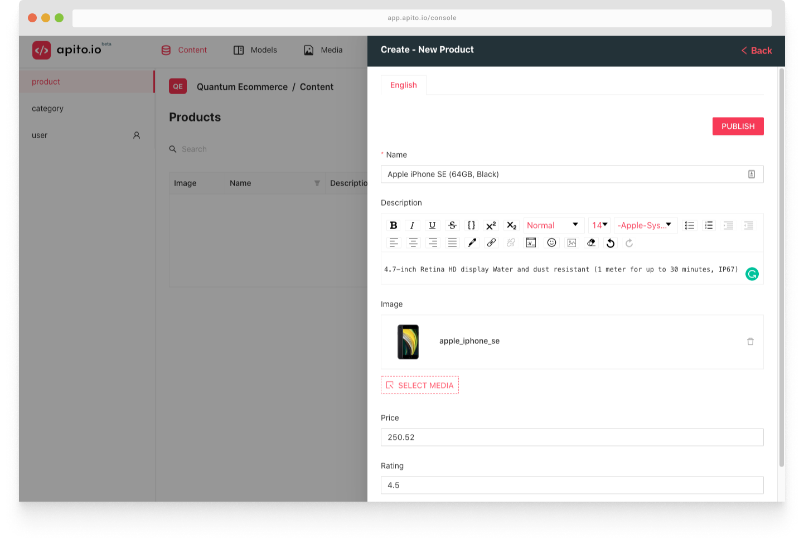Go Back from Create New Product
Screen dimensions: 804x544
(x=757, y=51)
